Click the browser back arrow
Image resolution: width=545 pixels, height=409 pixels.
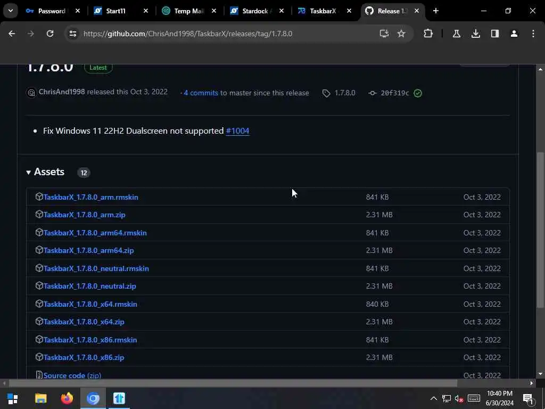[x=12, y=34]
